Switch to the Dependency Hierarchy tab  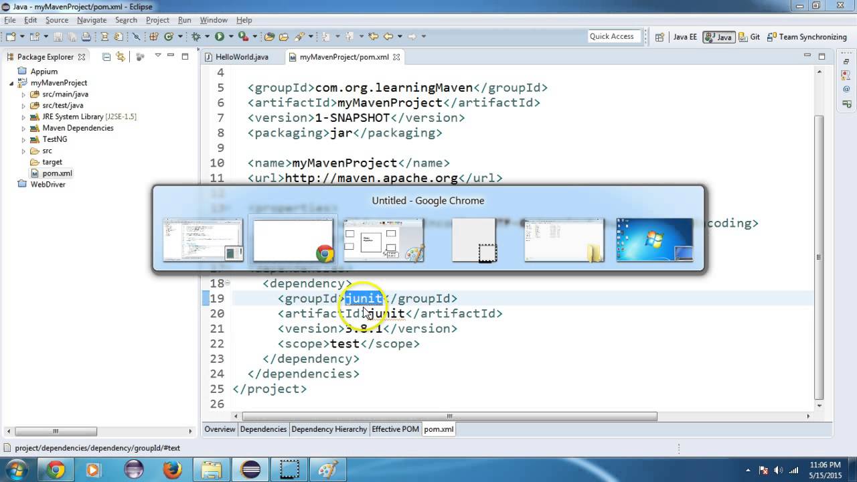[x=329, y=429]
